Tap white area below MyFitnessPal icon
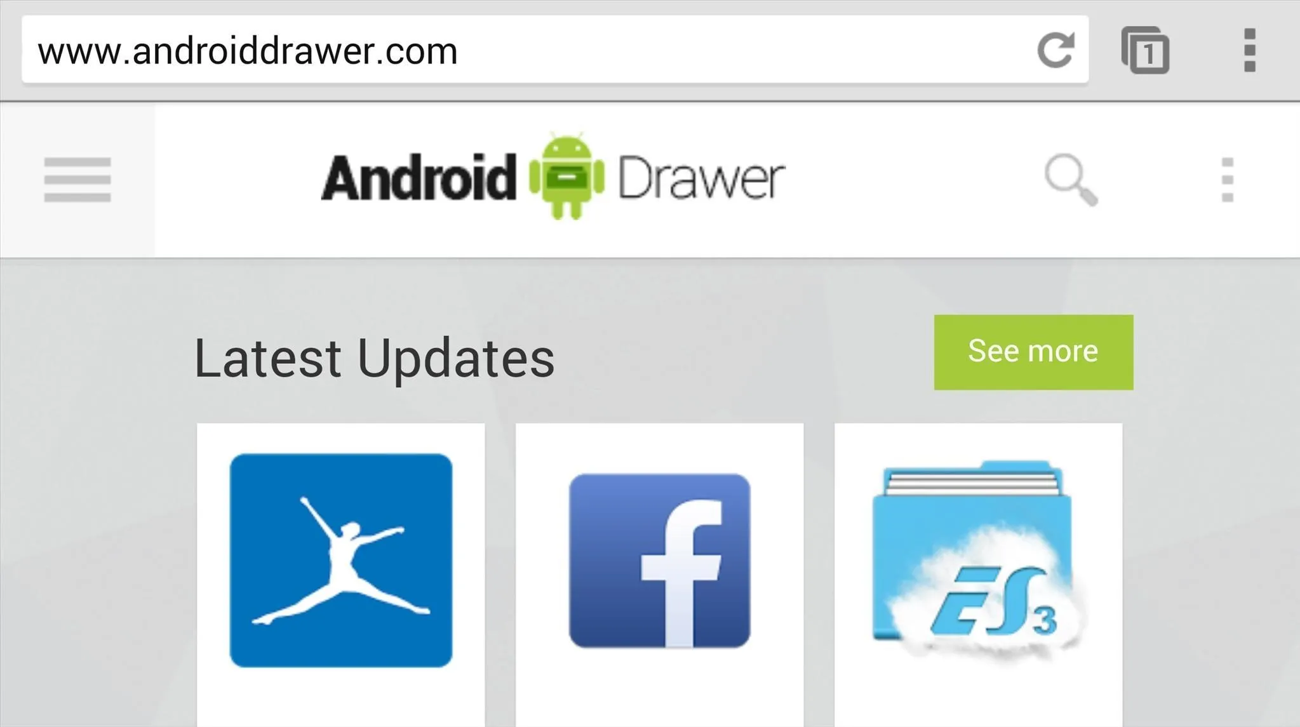This screenshot has width=1300, height=727. (x=341, y=698)
